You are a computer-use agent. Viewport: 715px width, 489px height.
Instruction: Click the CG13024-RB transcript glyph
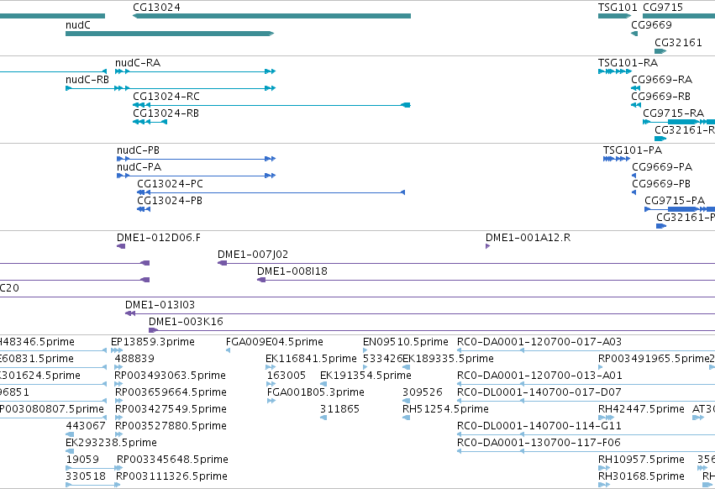150,122
